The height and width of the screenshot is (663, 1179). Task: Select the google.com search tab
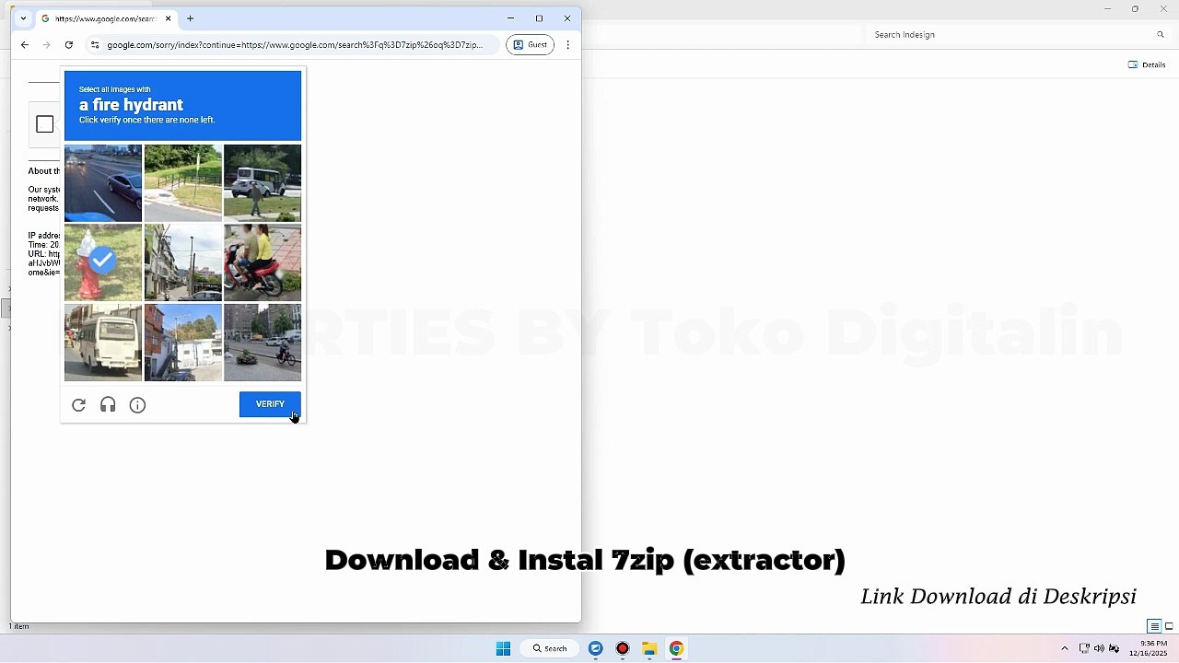pyautogui.click(x=106, y=18)
